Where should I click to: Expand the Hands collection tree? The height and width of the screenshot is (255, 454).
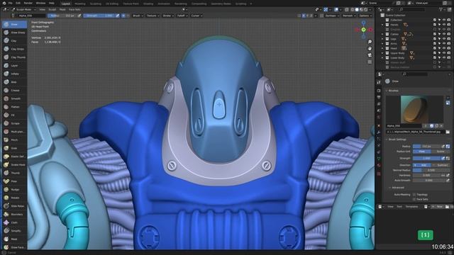382,25
